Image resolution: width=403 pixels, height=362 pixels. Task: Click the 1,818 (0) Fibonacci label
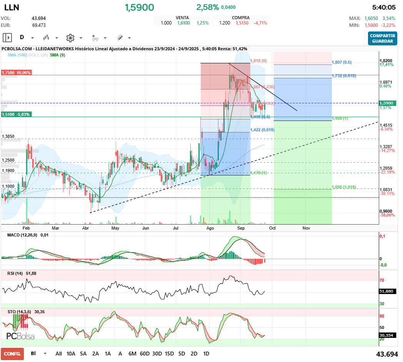point(258,61)
